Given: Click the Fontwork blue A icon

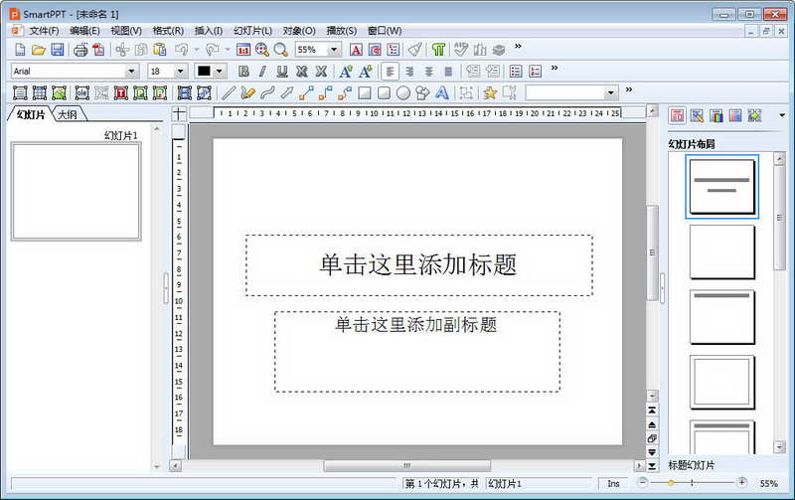Looking at the screenshot, I should click(442, 92).
